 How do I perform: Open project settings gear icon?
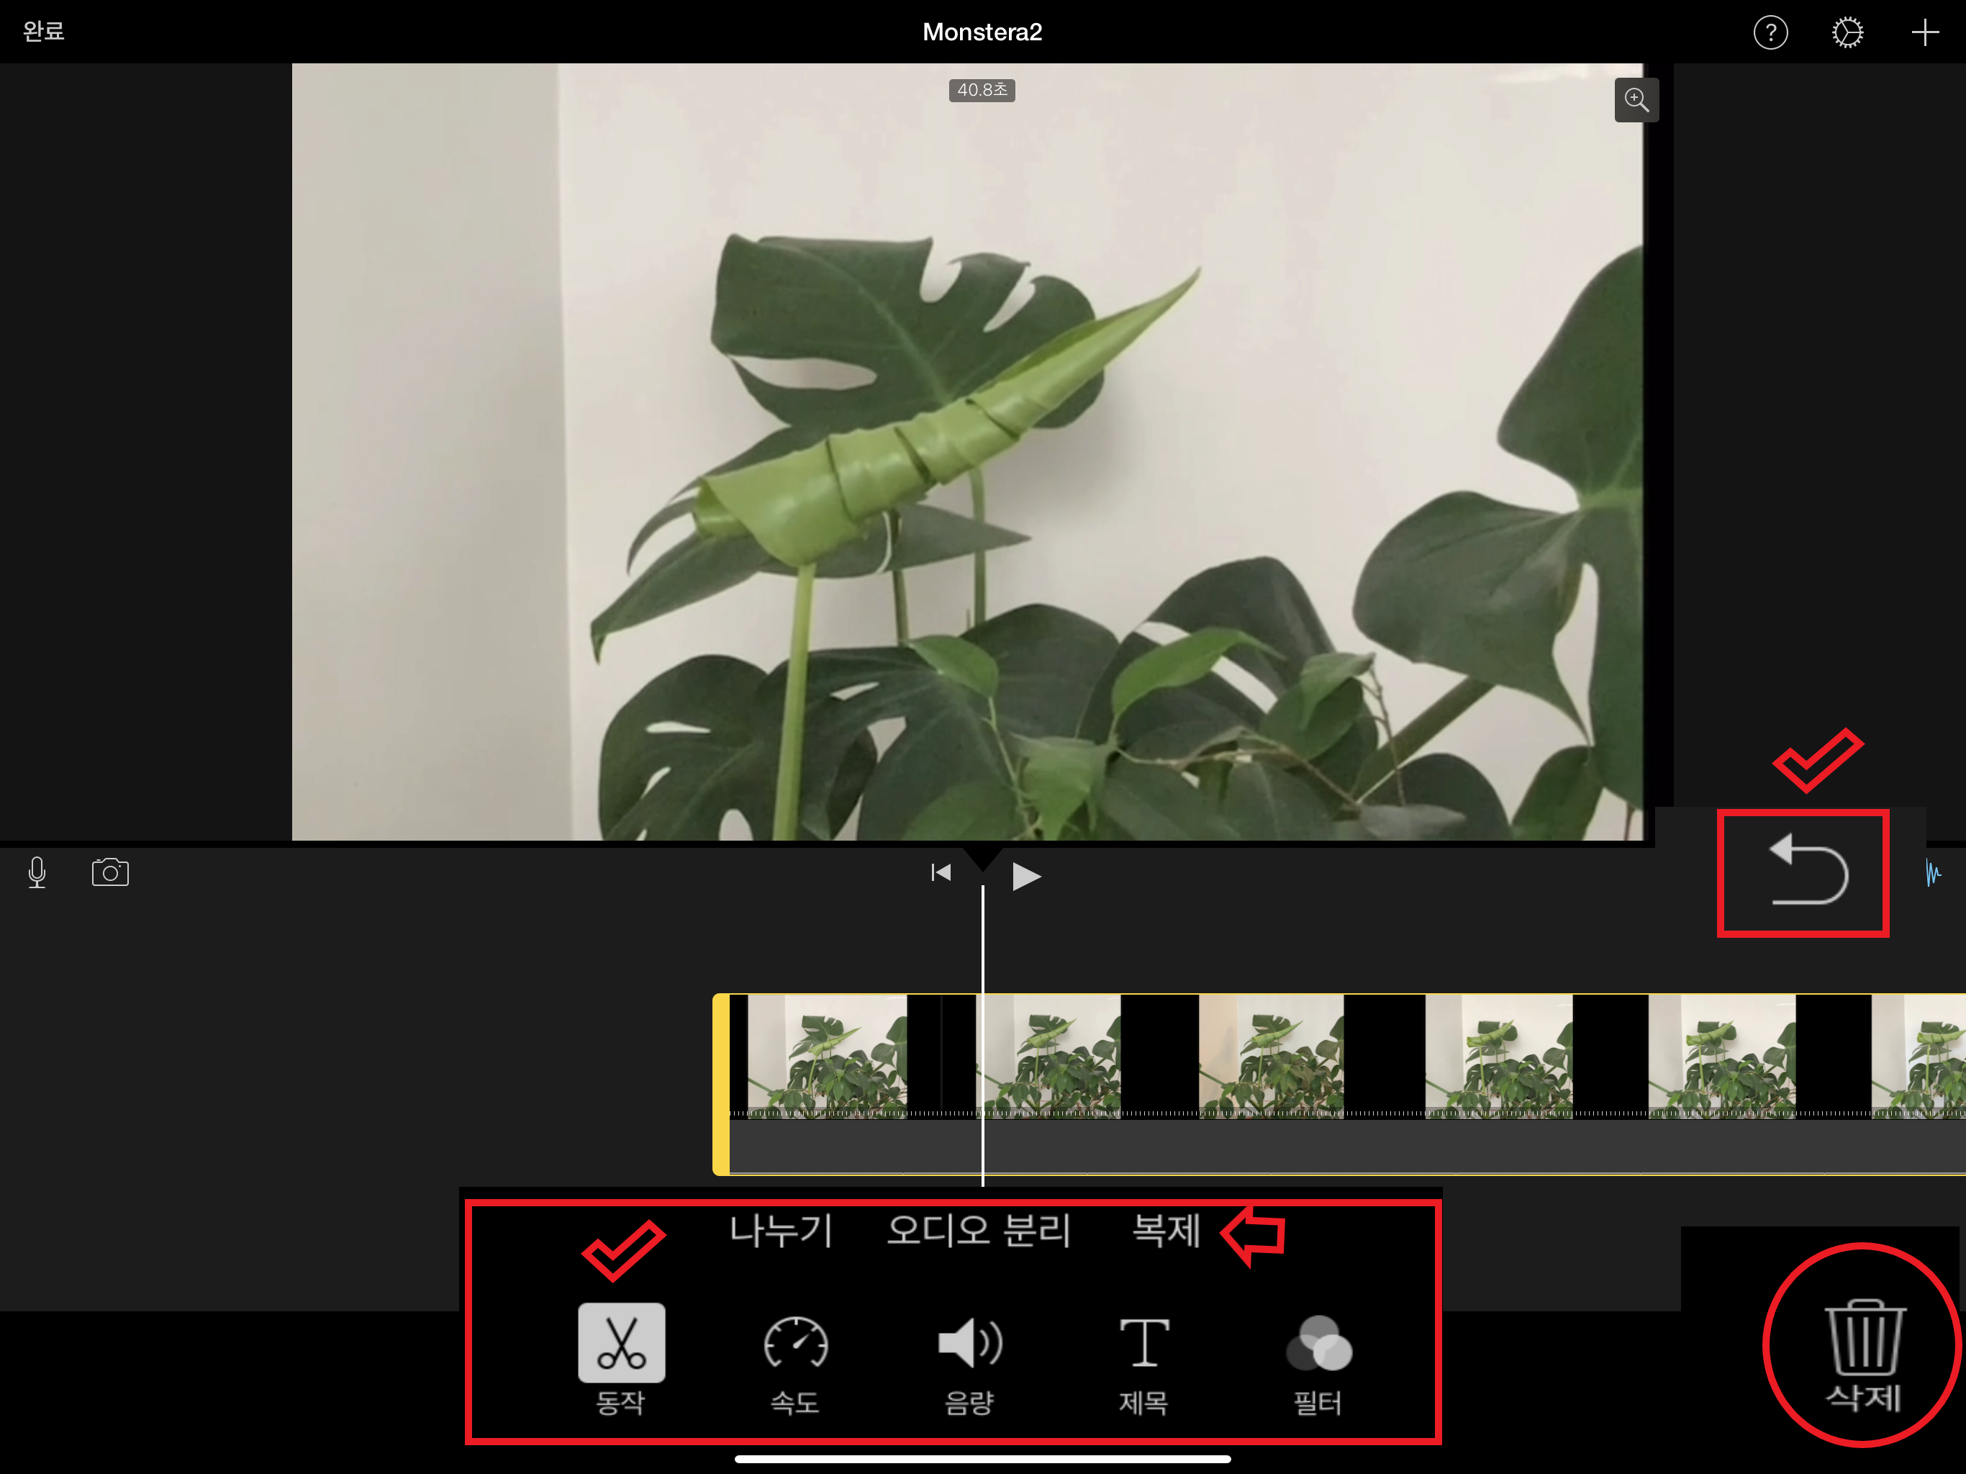[1847, 33]
